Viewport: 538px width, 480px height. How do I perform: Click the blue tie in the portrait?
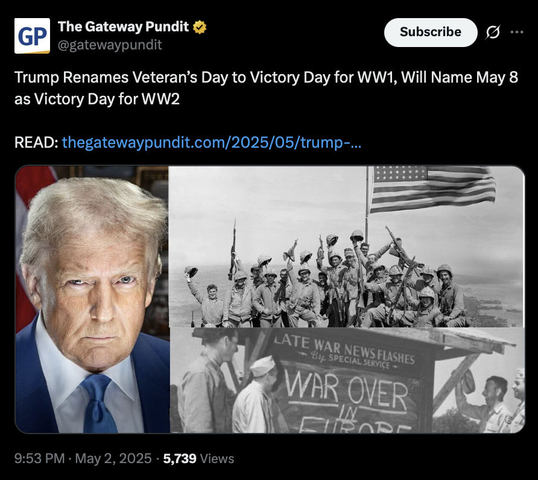[x=98, y=403]
